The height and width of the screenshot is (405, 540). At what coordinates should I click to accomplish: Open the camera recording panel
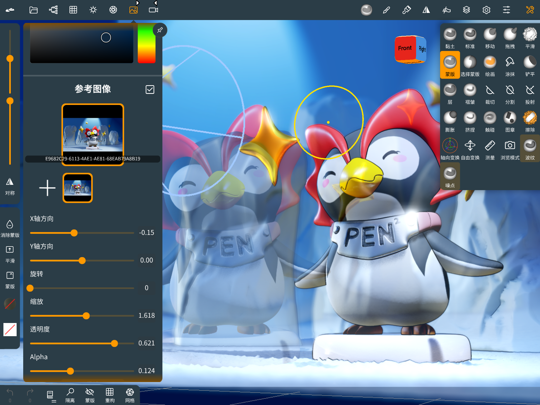click(153, 10)
